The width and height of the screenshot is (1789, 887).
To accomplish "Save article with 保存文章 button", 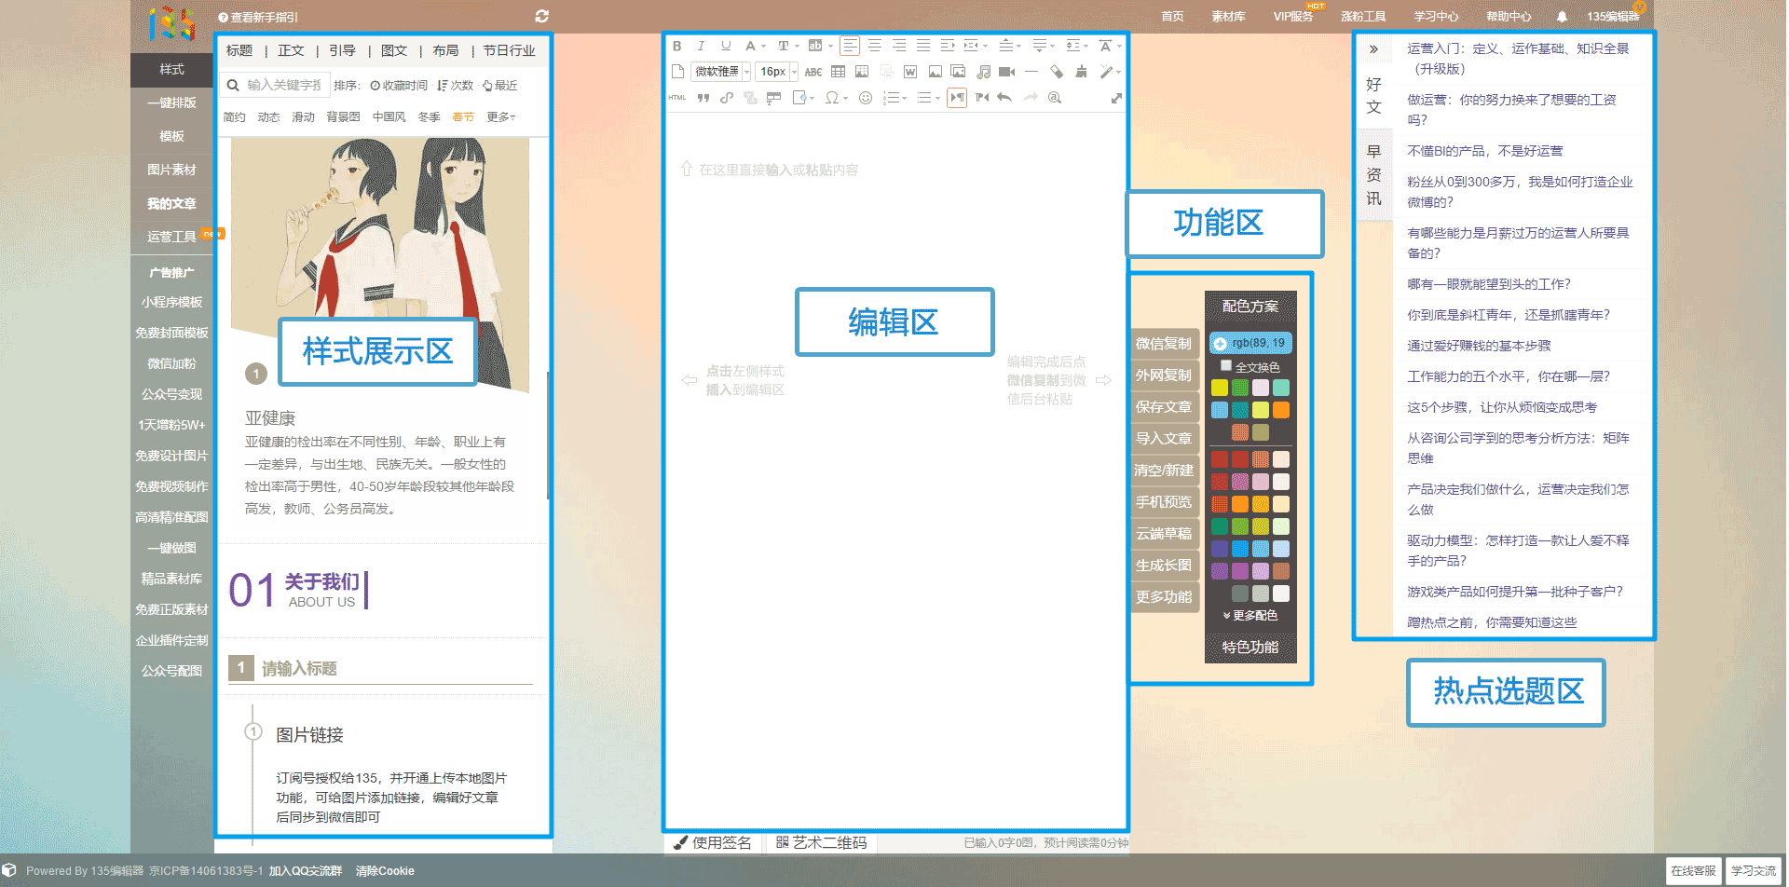I will [x=1163, y=407].
